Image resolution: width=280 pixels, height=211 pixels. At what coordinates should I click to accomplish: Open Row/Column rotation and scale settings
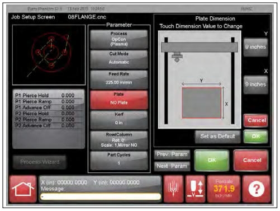[x=119, y=140]
